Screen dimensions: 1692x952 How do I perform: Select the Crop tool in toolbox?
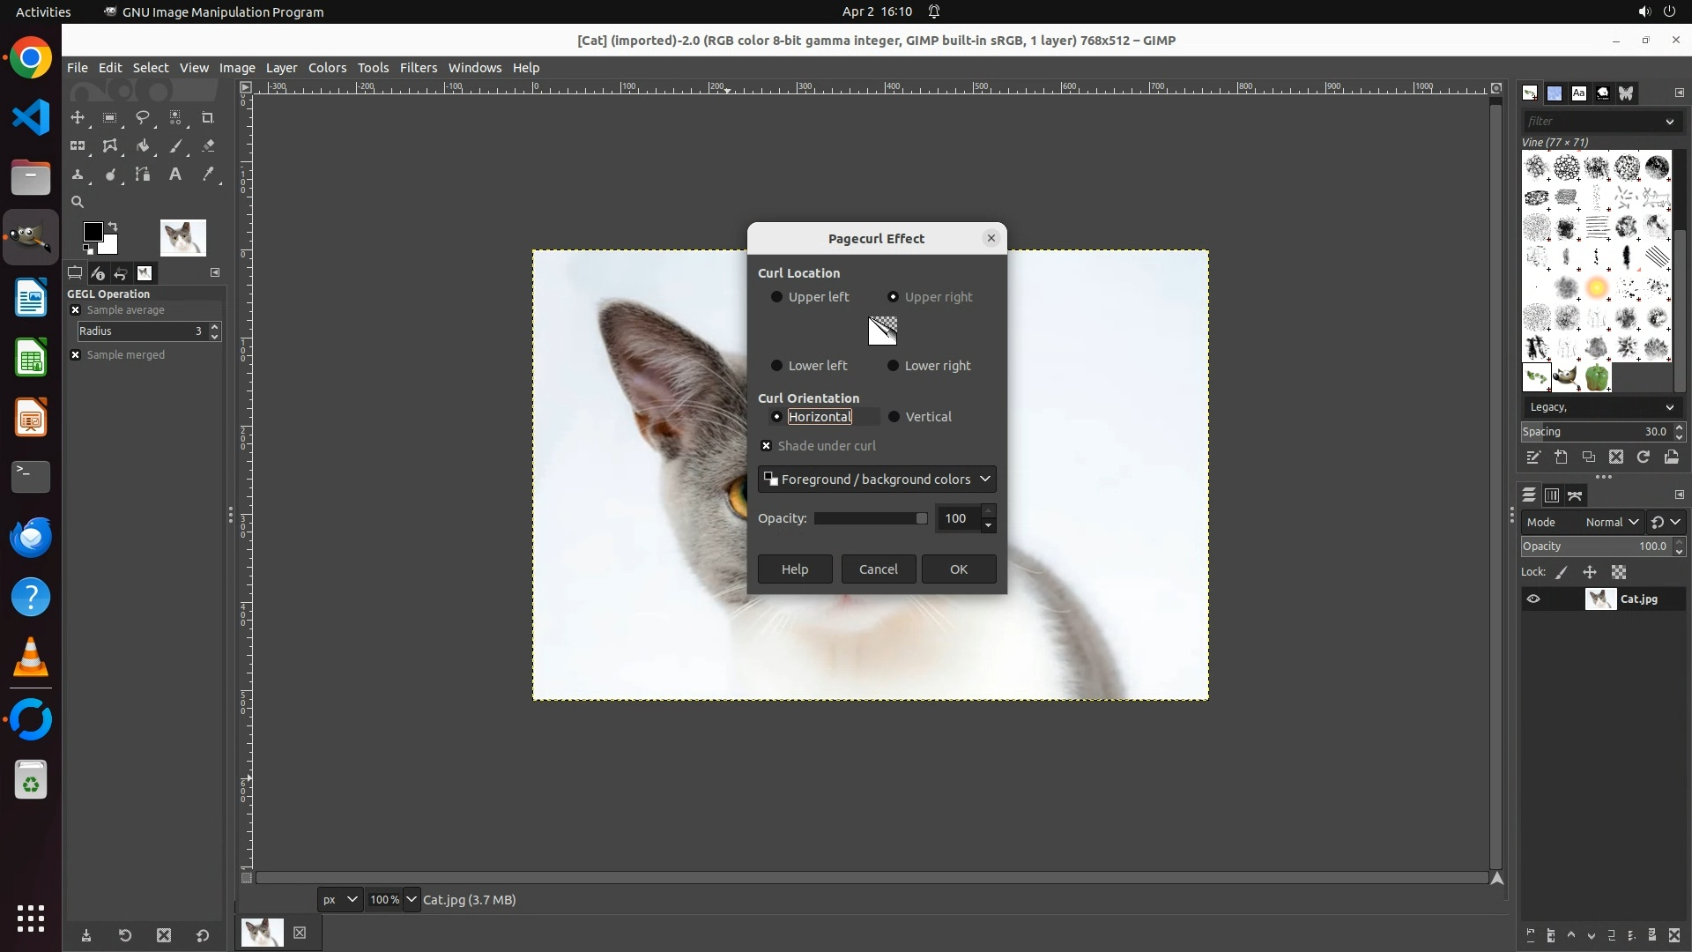click(x=208, y=117)
